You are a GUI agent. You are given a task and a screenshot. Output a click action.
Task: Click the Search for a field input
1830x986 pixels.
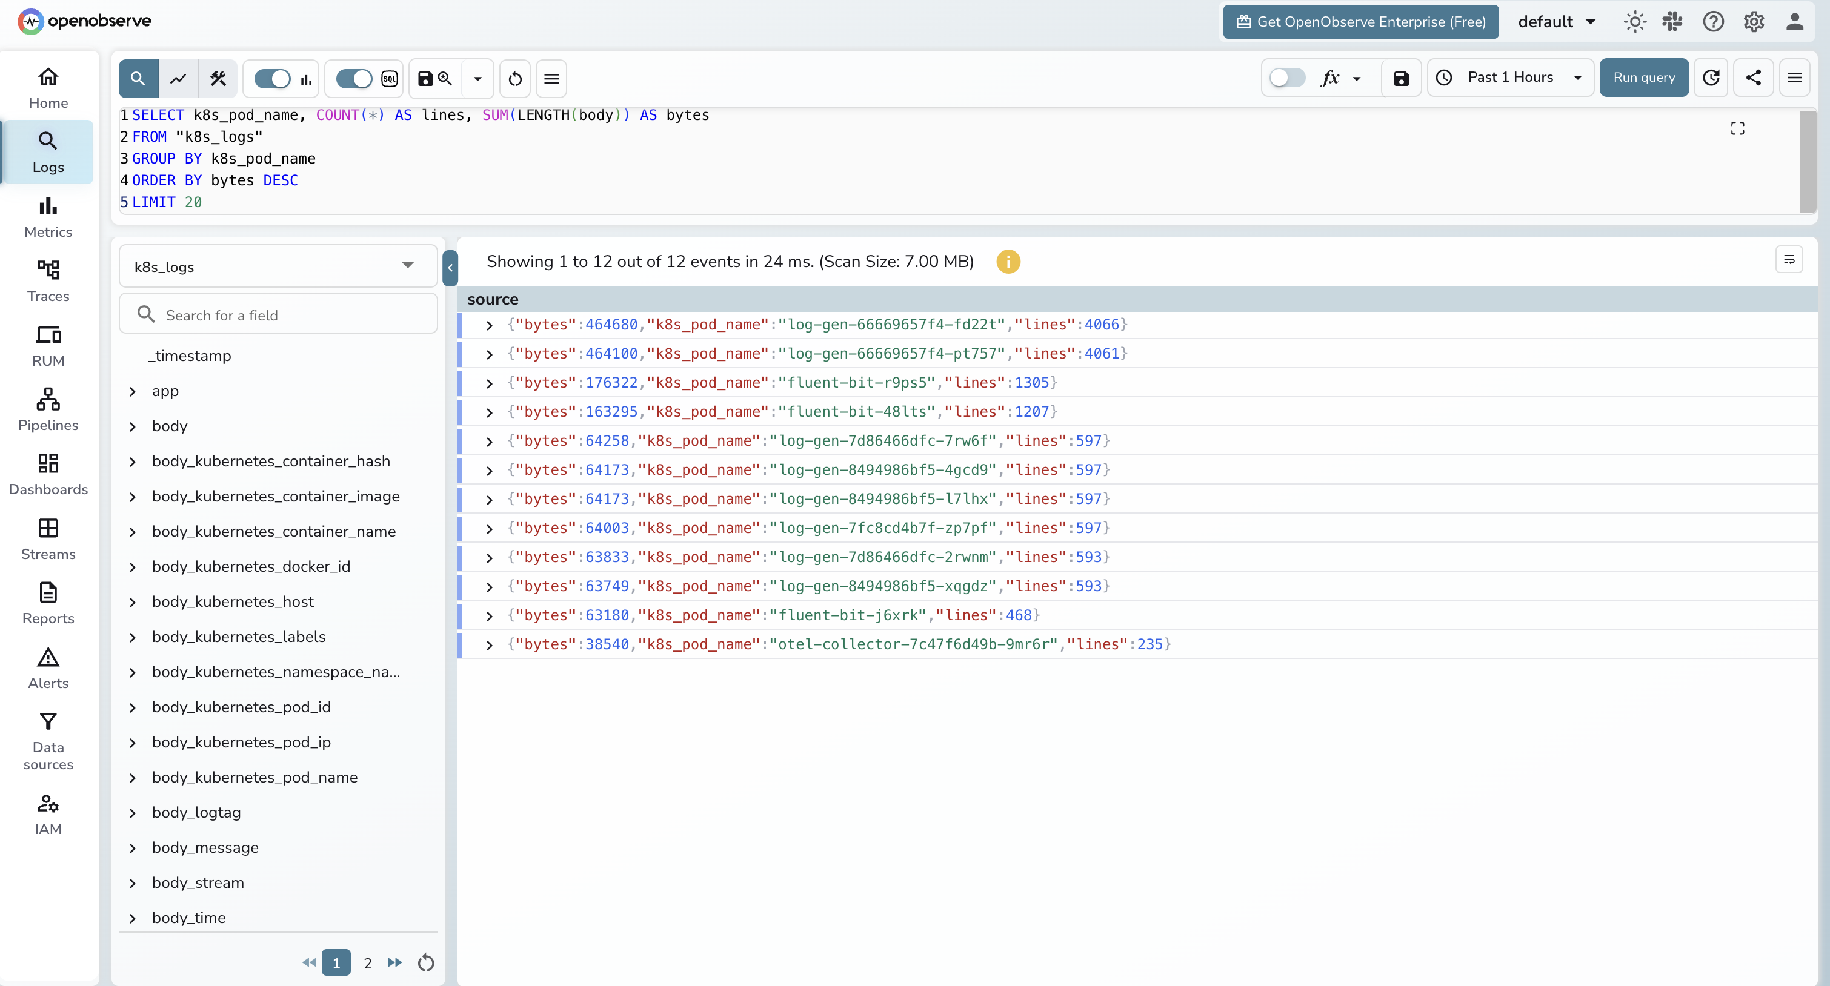(278, 314)
